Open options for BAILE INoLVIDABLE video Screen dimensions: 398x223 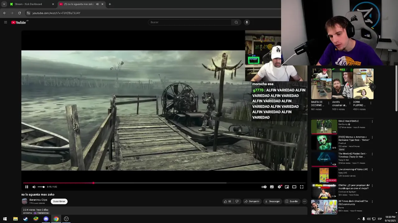click(372, 121)
